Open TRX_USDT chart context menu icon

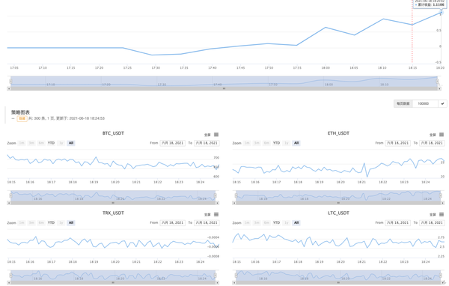(216, 214)
